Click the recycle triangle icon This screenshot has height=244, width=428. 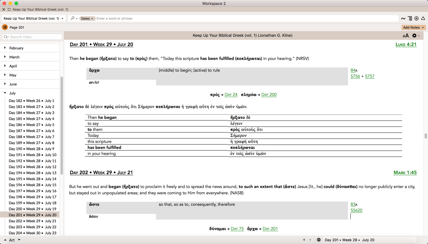pos(423,19)
